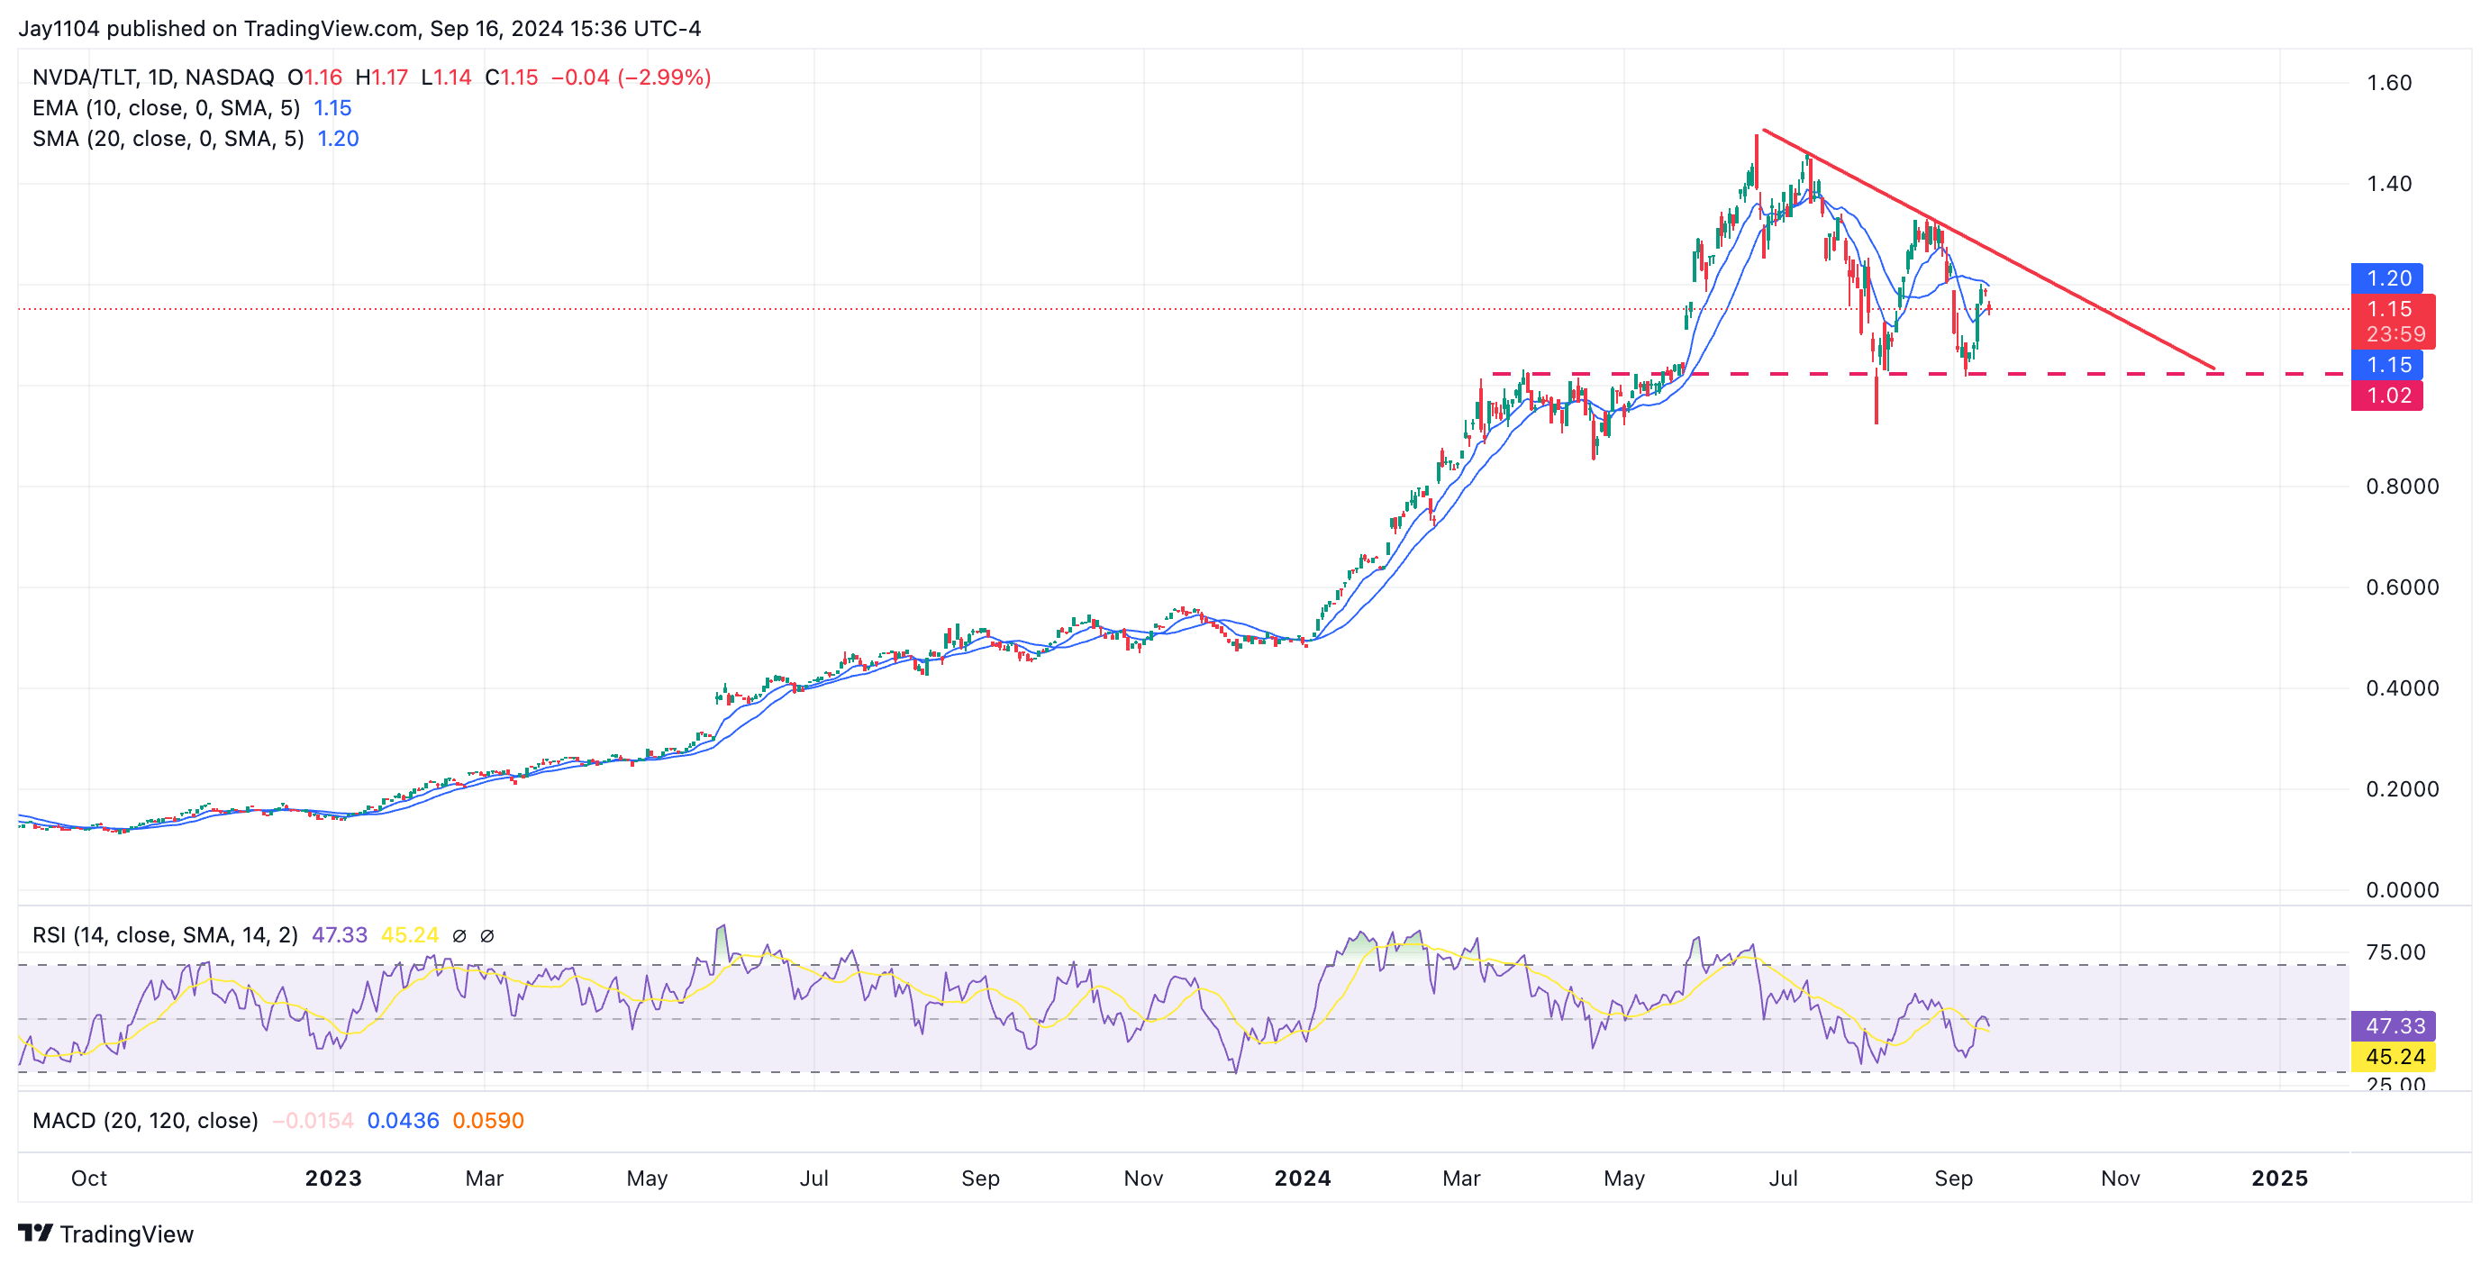
Task: Click the 2025 year label on the time axis
Action: click(2279, 1179)
